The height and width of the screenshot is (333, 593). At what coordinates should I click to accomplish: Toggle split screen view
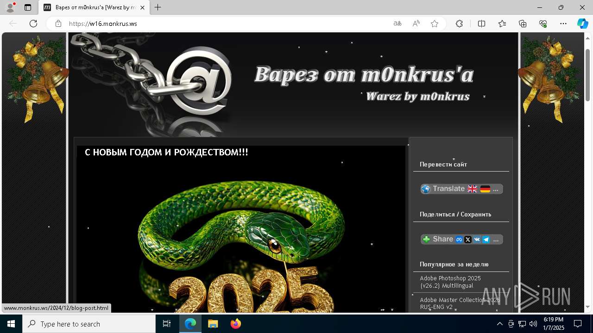point(481,24)
